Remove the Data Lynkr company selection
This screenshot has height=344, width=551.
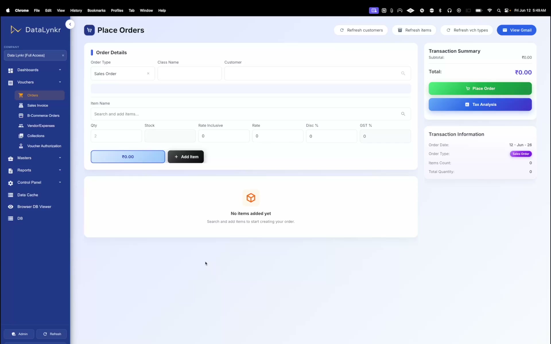[63, 55]
